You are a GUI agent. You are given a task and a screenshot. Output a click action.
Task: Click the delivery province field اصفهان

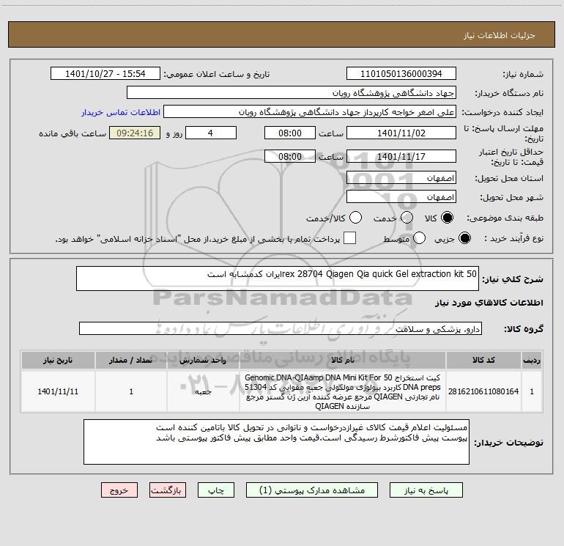pyautogui.click(x=401, y=177)
